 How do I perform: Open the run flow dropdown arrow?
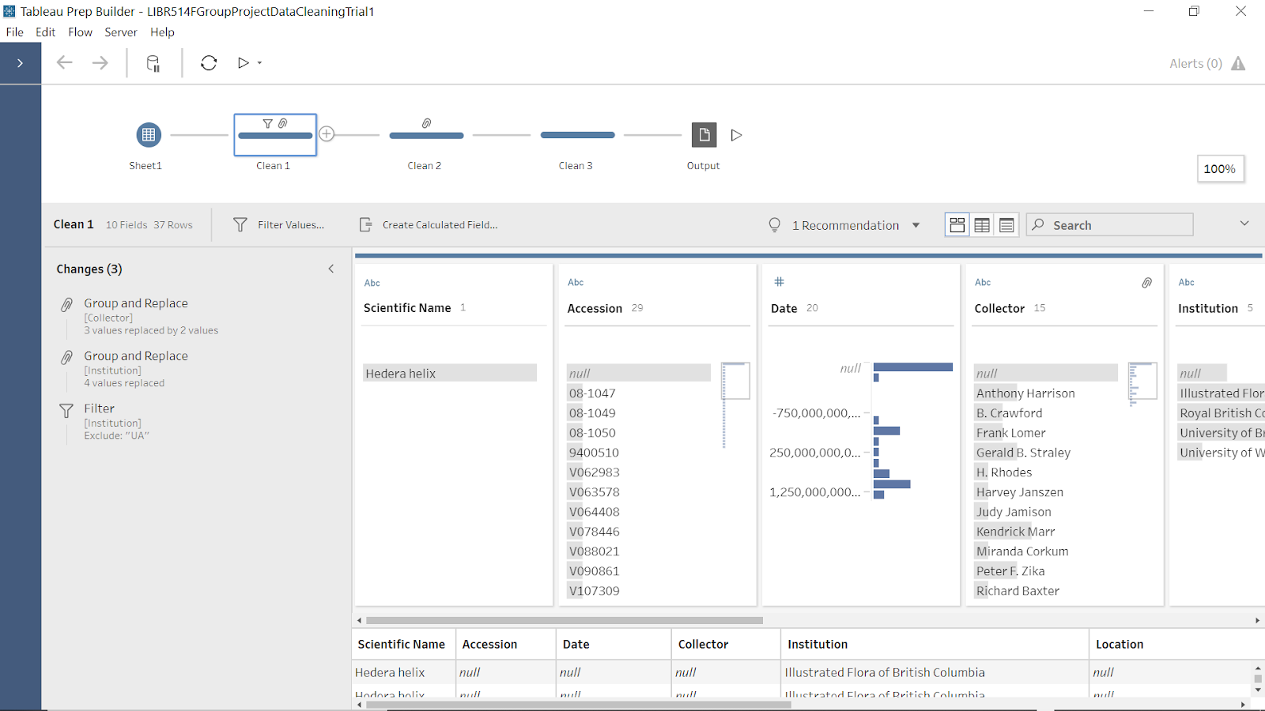click(x=259, y=63)
